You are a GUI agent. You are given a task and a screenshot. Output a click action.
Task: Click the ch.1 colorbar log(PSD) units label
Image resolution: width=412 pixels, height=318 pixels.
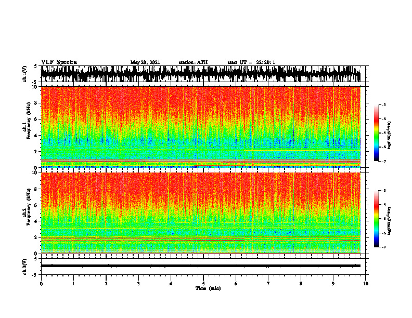click(390, 136)
